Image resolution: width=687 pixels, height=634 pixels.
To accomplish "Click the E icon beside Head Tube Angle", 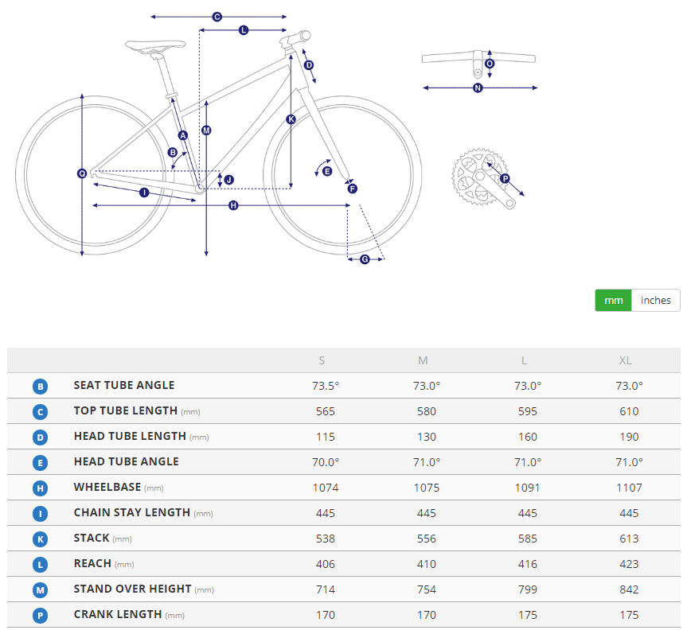I will click(41, 462).
